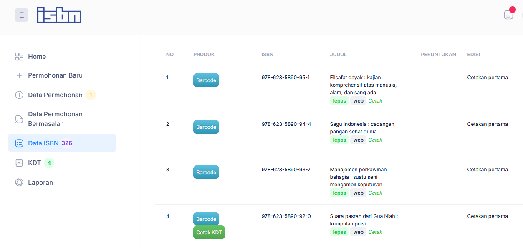Viewport: 523px width, 248px height.
Task: Select ISBN 978-623-5890-95-1
Action: [x=286, y=78]
